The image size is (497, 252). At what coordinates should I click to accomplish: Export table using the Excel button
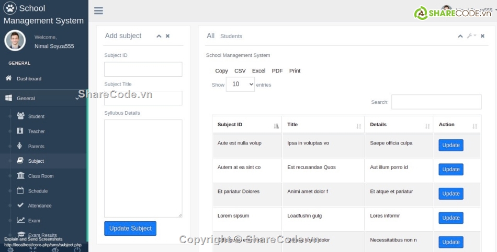258,71
